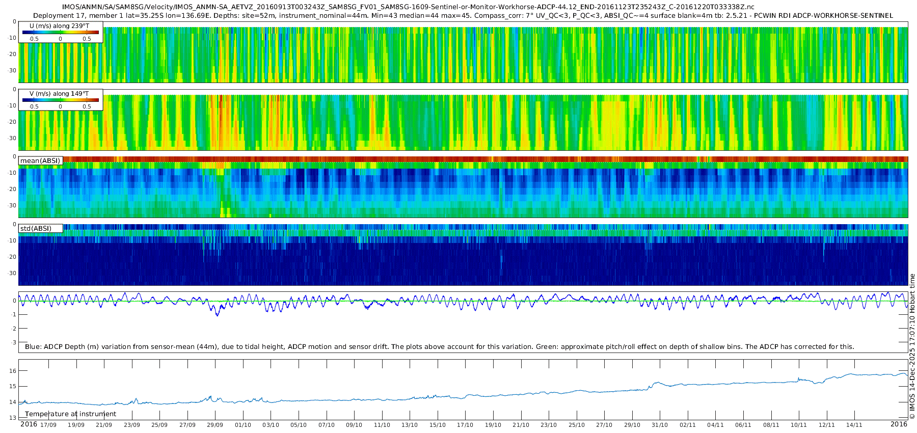This screenshot has width=917, height=433.
Task: Click the 13 tick on temperature axis
Action: pyautogui.click(x=13, y=418)
